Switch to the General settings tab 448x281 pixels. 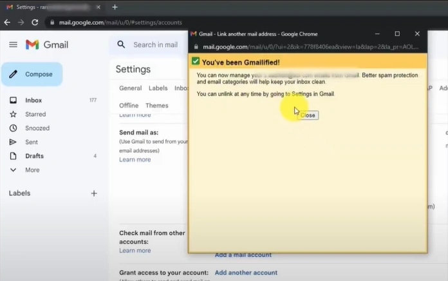pos(130,88)
